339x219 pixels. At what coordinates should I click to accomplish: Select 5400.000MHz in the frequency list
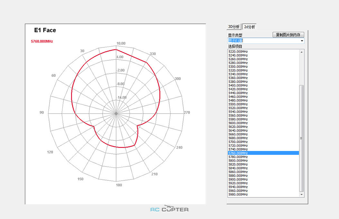tap(263, 86)
